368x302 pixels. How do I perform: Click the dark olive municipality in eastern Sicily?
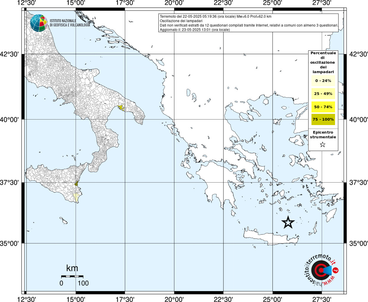click(x=76, y=183)
